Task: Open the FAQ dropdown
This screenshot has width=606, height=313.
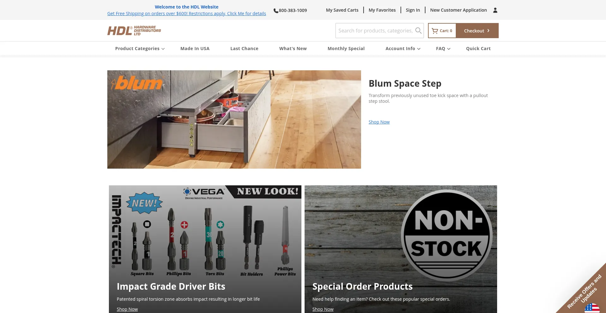Action: (x=443, y=49)
